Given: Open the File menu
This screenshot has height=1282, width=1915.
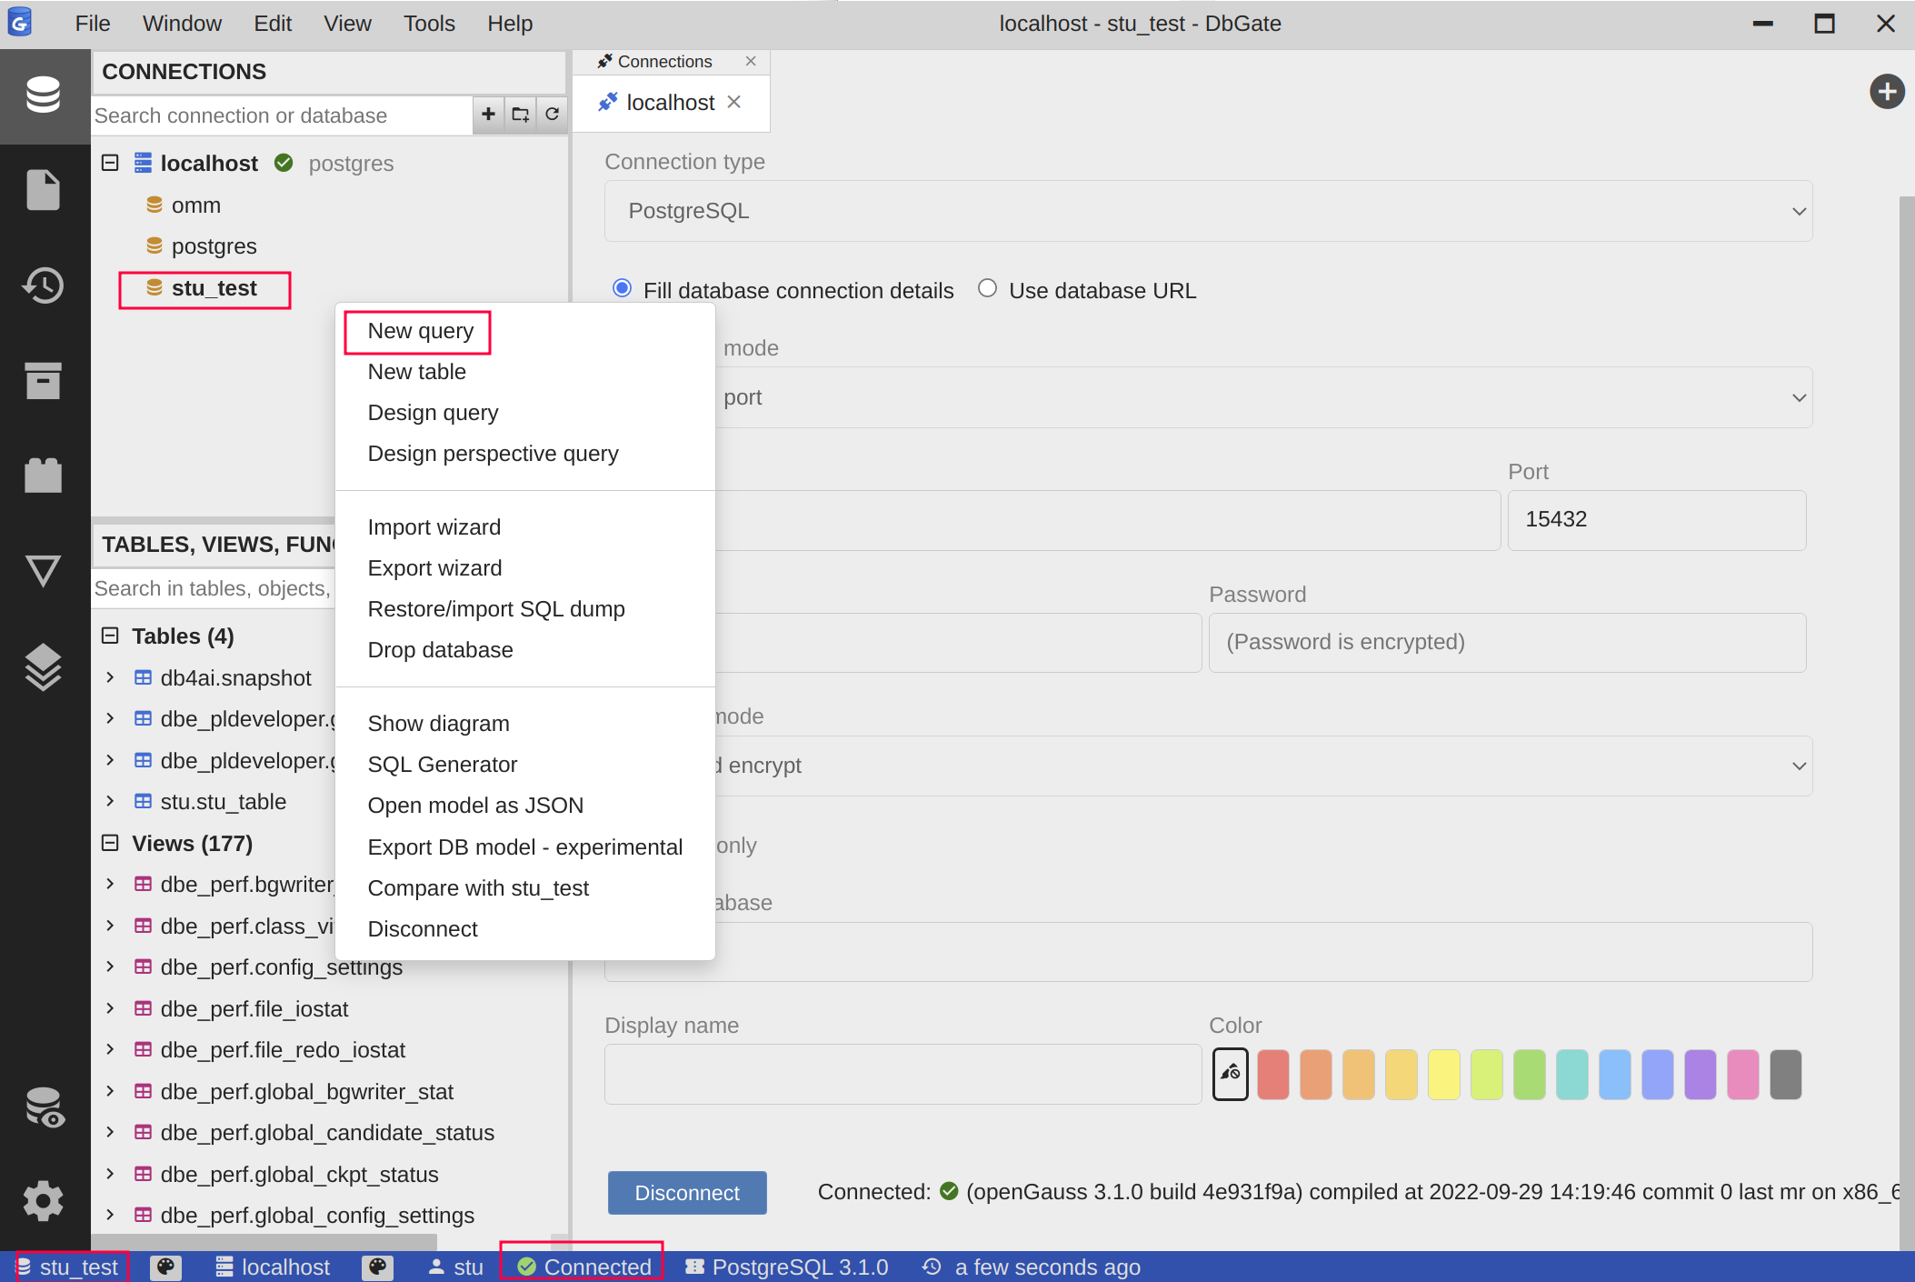Looking at the screenshot, I should 93,24.
